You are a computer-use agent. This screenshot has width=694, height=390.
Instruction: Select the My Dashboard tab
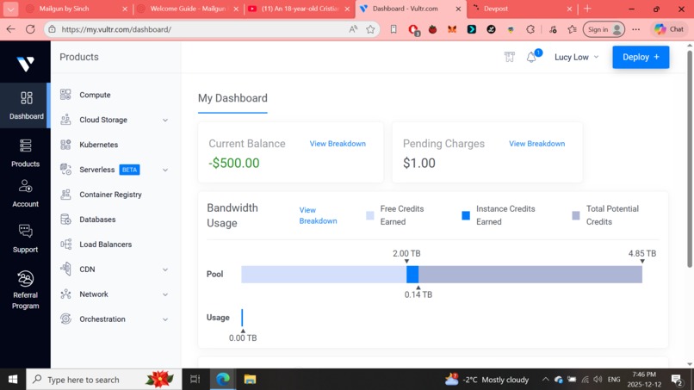click(x=232, y=98)
